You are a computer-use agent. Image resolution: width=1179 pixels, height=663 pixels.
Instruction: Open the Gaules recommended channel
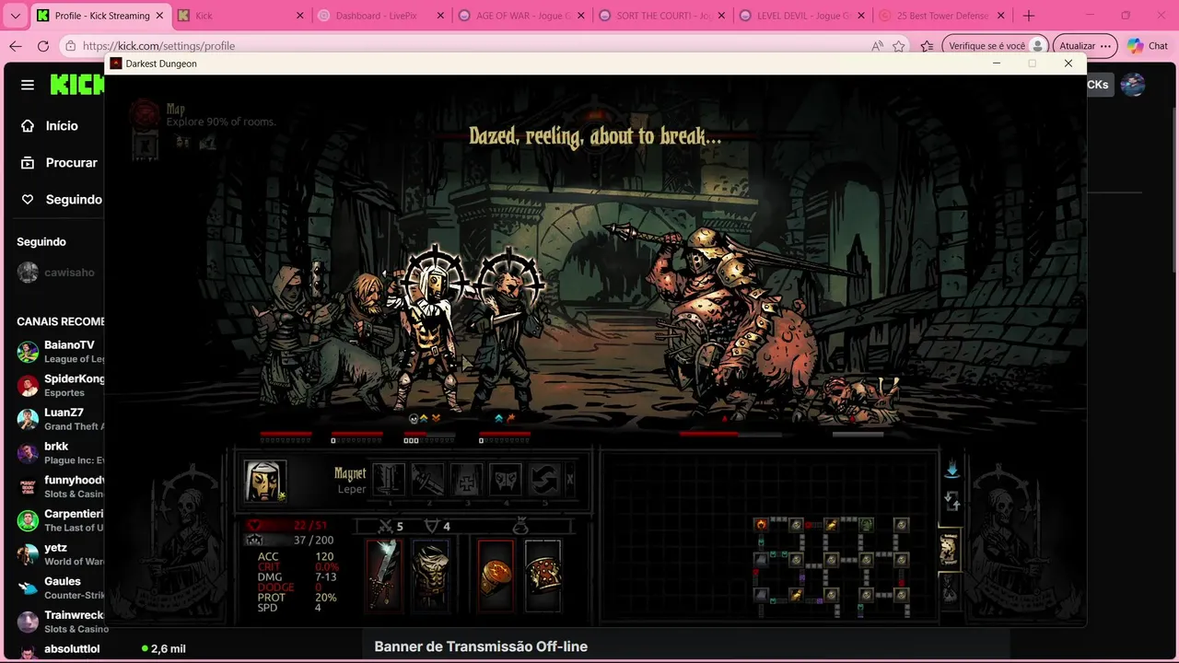pyautogui.click(x=59, y=587)
